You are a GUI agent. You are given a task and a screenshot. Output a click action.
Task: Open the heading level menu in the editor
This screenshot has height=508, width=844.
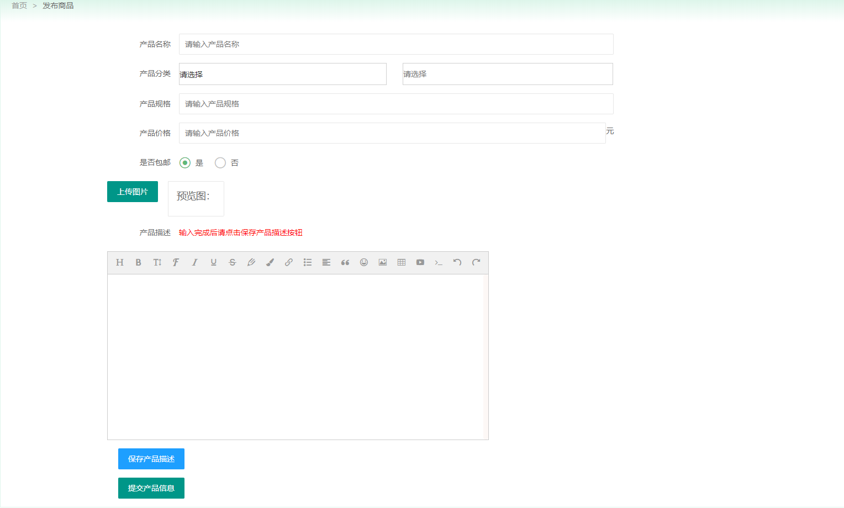(120, 262)
